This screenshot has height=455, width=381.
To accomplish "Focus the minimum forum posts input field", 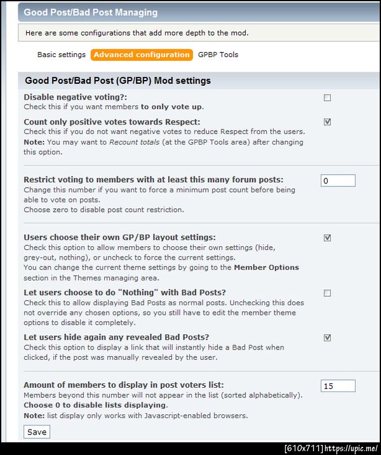I will point(338,180).
